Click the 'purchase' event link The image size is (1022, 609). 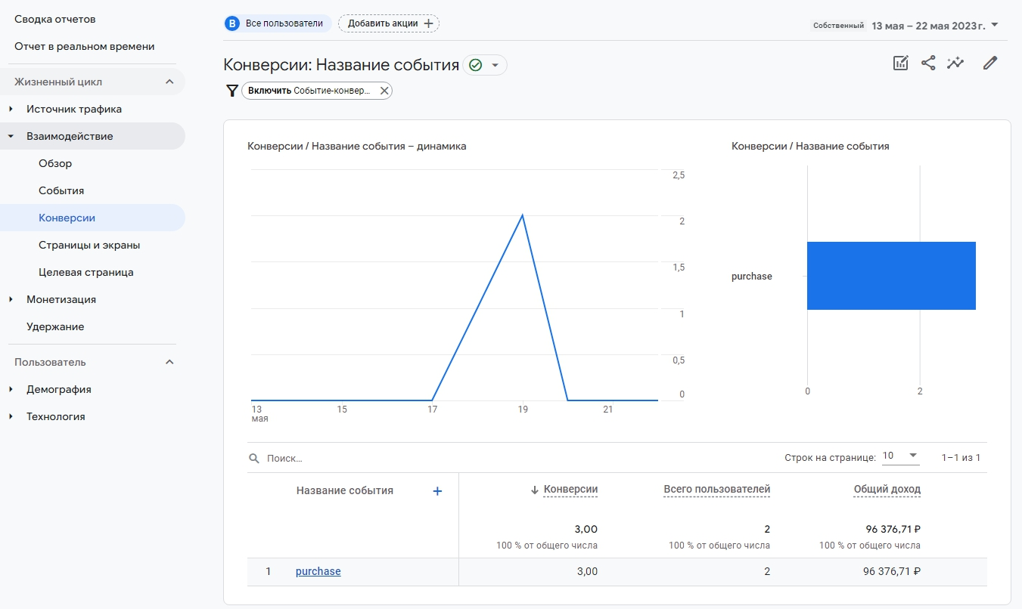tap(318, 571)
